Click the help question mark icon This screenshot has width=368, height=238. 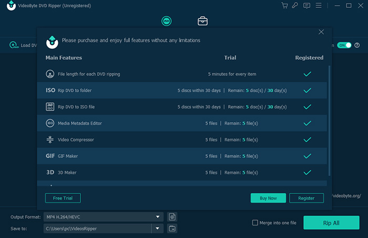[357, 45]
